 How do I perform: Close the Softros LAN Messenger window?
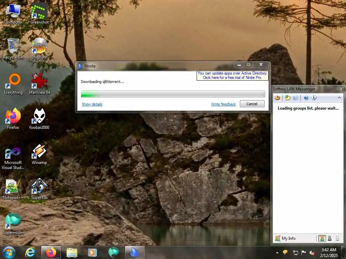341,89
